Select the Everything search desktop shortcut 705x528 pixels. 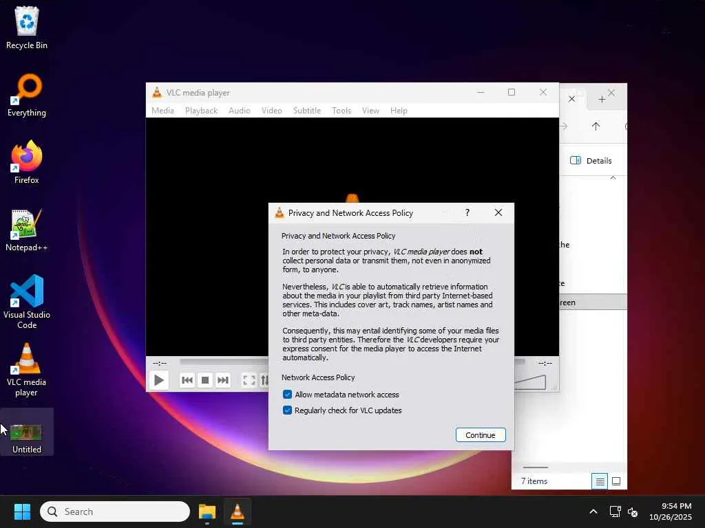pyautogui.click(x=27, y=95)
